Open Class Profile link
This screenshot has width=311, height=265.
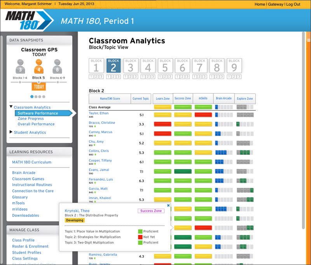click(23, 240)
